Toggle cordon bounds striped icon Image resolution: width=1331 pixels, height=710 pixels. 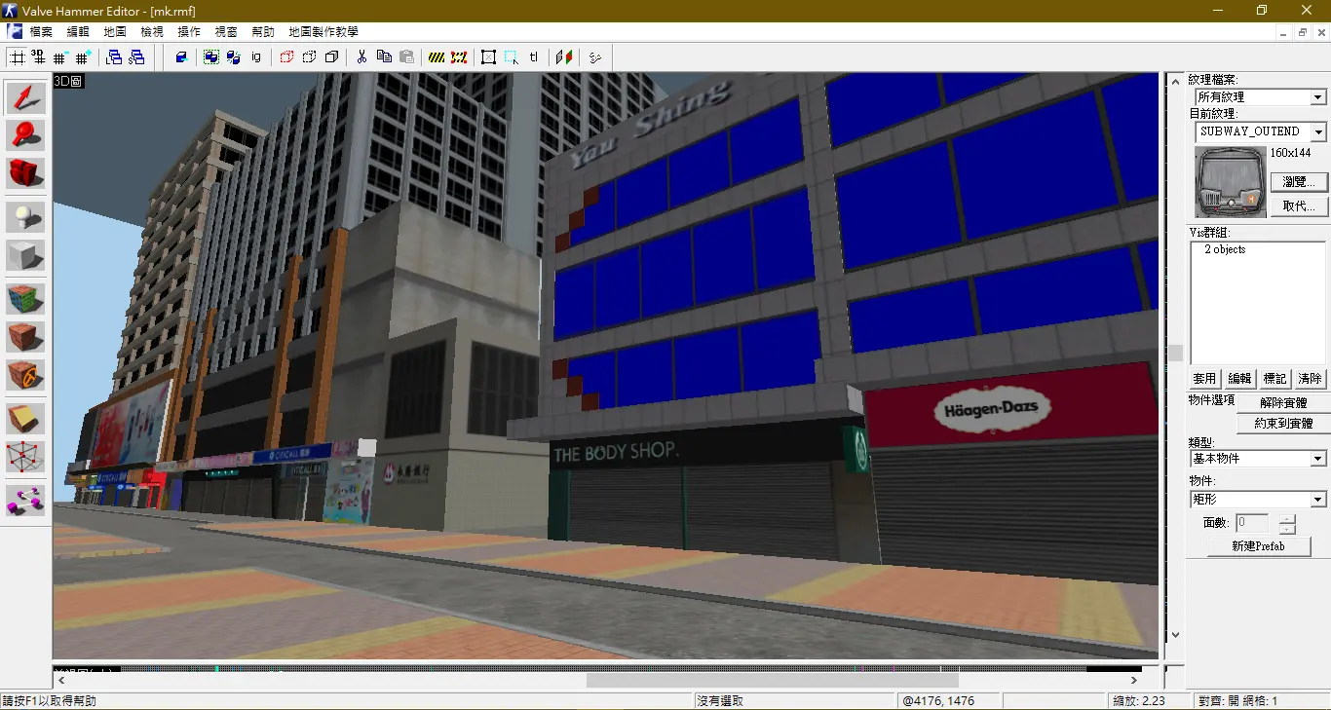437,57
